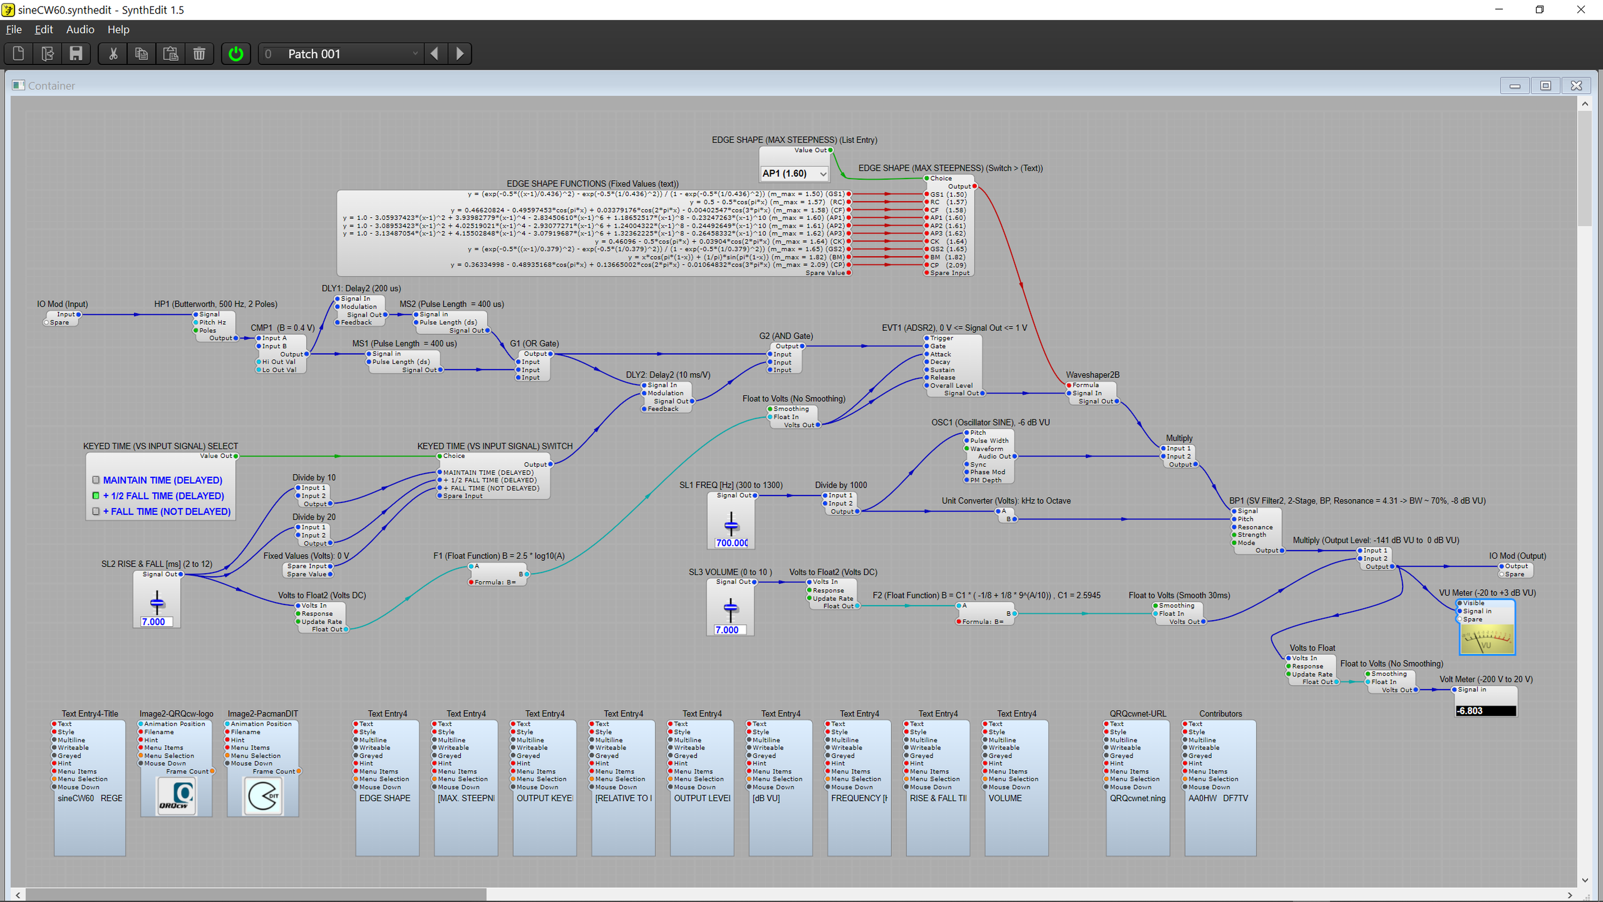1603x902 pixels.
Task: Click the Copy toolbar icon
Action: pyautogui.click(x=141, y=54)
